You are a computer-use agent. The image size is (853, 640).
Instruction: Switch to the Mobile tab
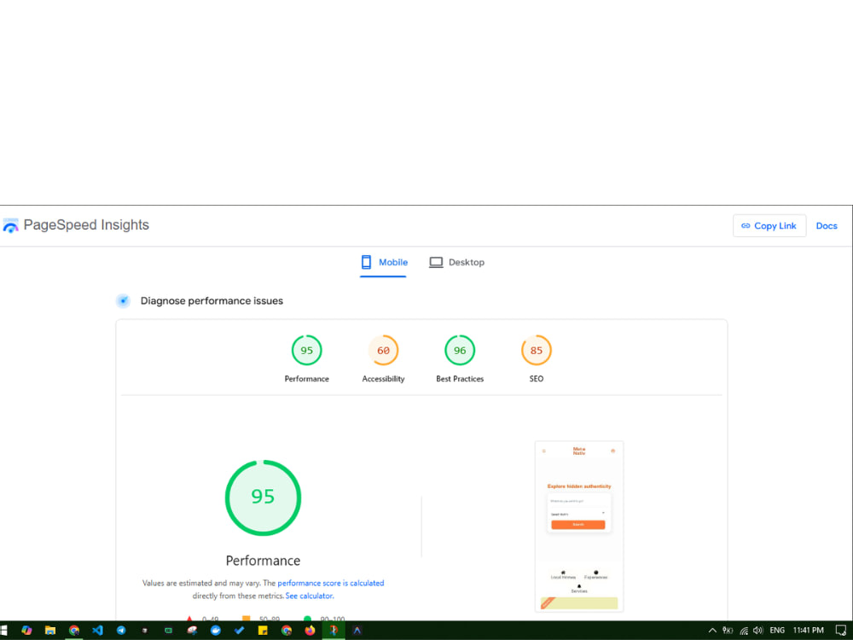coord(384,262)
